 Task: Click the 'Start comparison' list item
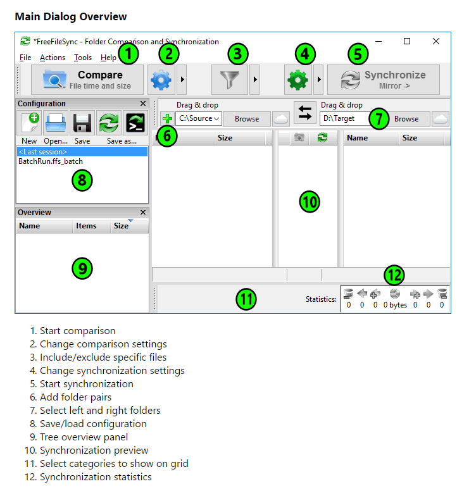(x=77, y=331)
